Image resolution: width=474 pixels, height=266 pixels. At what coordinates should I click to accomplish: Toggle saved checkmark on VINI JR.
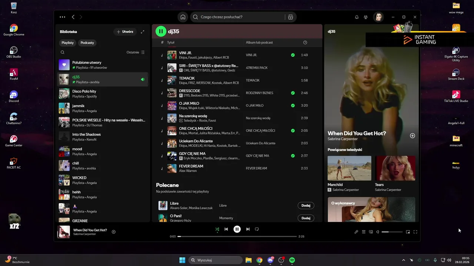[x=293, y=55]
